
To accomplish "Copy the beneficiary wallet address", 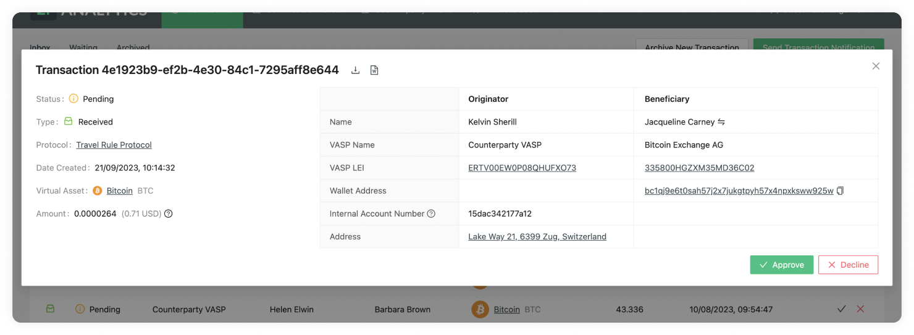I will pyautogui.click(x=840, y=191).
